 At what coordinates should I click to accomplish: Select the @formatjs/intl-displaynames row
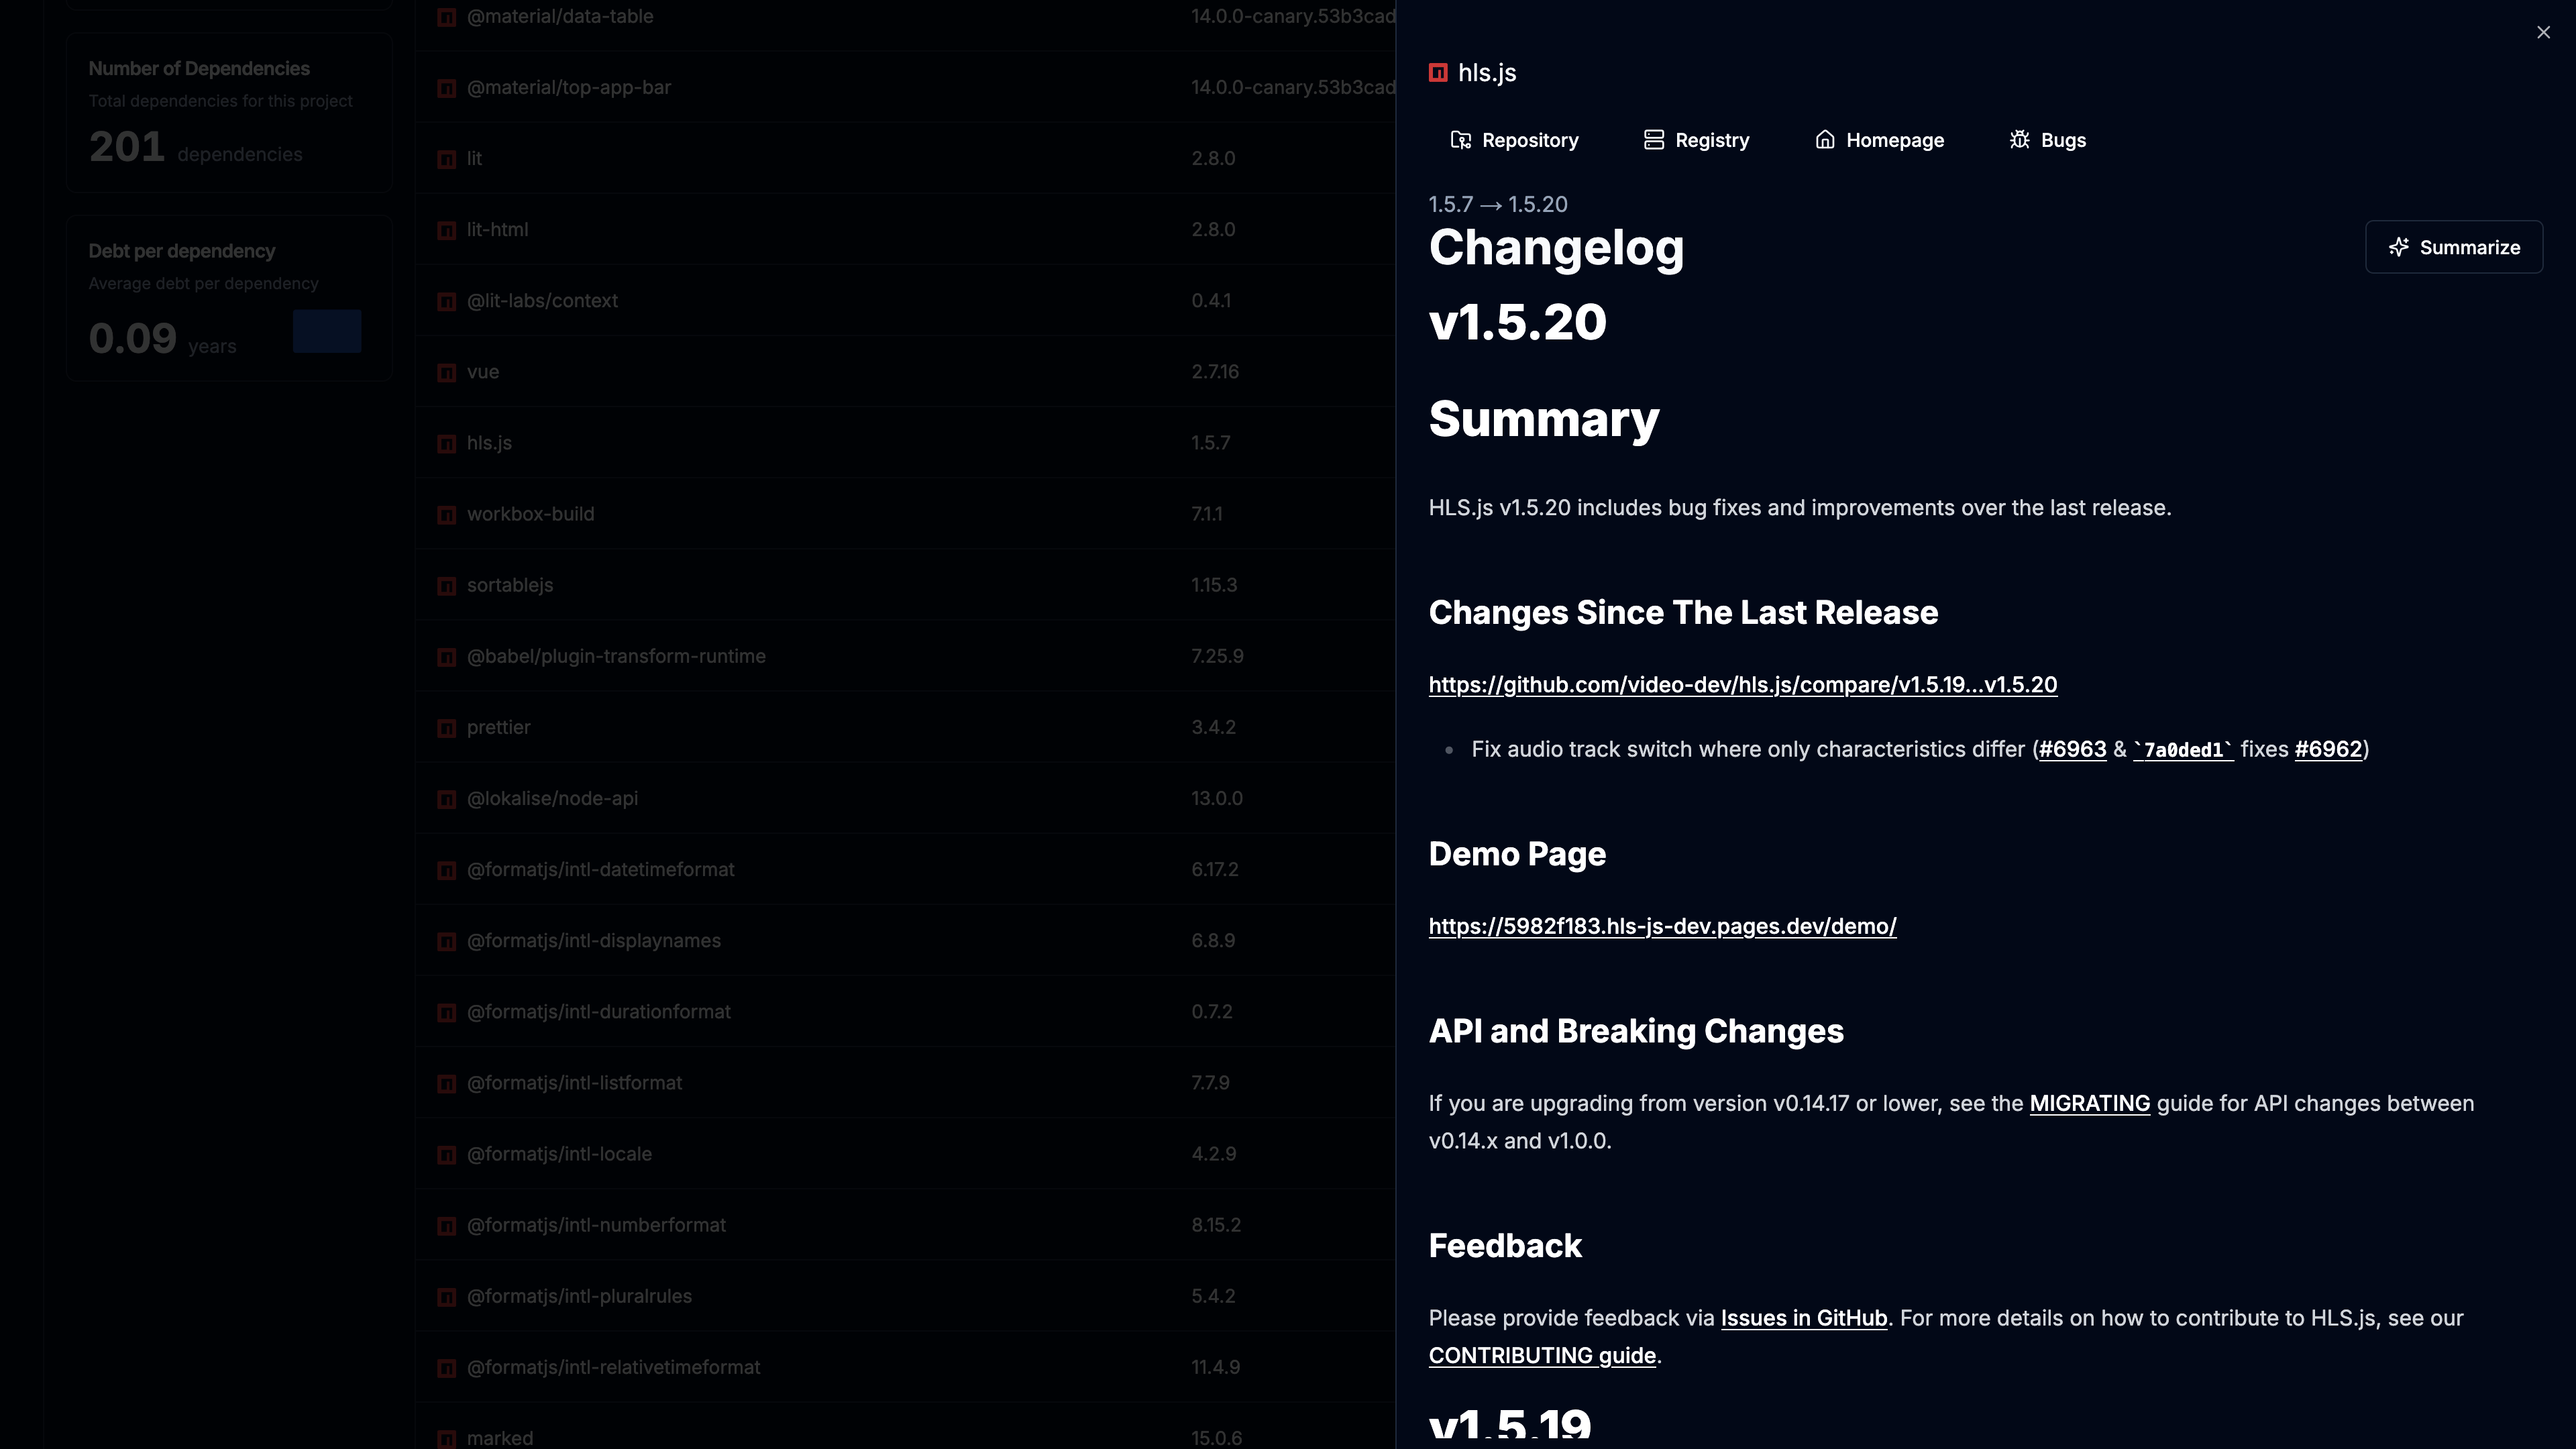click(x=905, y=941)
